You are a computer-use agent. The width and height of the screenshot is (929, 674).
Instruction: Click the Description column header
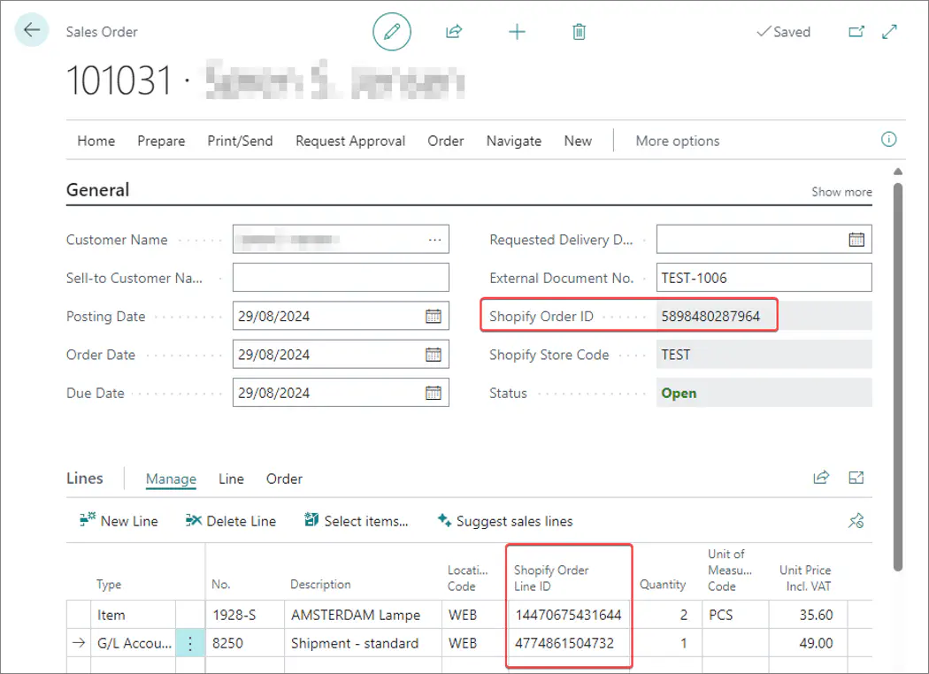320,584
